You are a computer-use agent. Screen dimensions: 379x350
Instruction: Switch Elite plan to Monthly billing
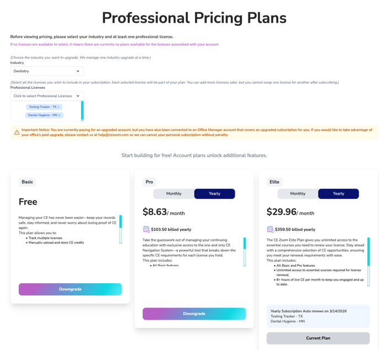tap(298, 194)
